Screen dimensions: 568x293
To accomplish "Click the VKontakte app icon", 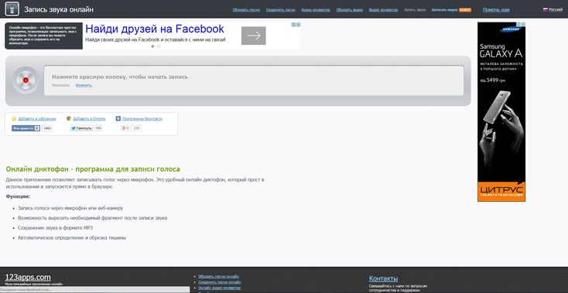I will 118,118.
